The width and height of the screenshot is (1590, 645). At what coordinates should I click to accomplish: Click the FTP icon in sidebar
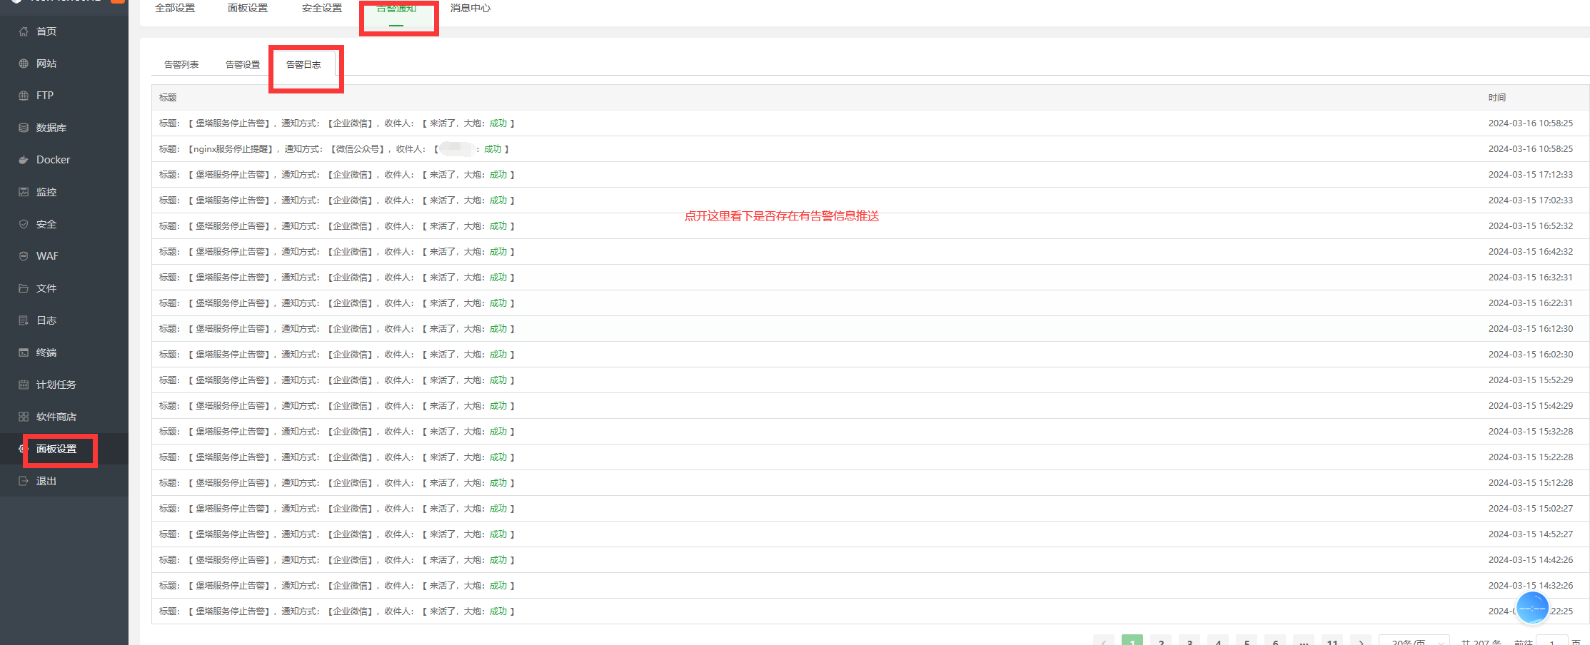24,96
